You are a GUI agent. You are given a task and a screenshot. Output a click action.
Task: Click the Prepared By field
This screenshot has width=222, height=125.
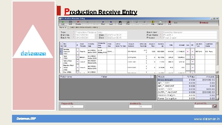(x=72, y=106)
